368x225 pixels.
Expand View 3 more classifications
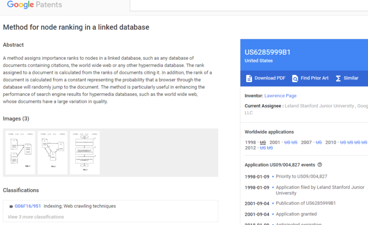(x=36, y=217)
